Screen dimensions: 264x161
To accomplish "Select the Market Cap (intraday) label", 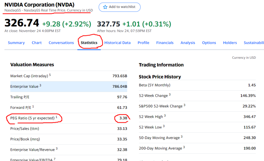I will [29, 76].
